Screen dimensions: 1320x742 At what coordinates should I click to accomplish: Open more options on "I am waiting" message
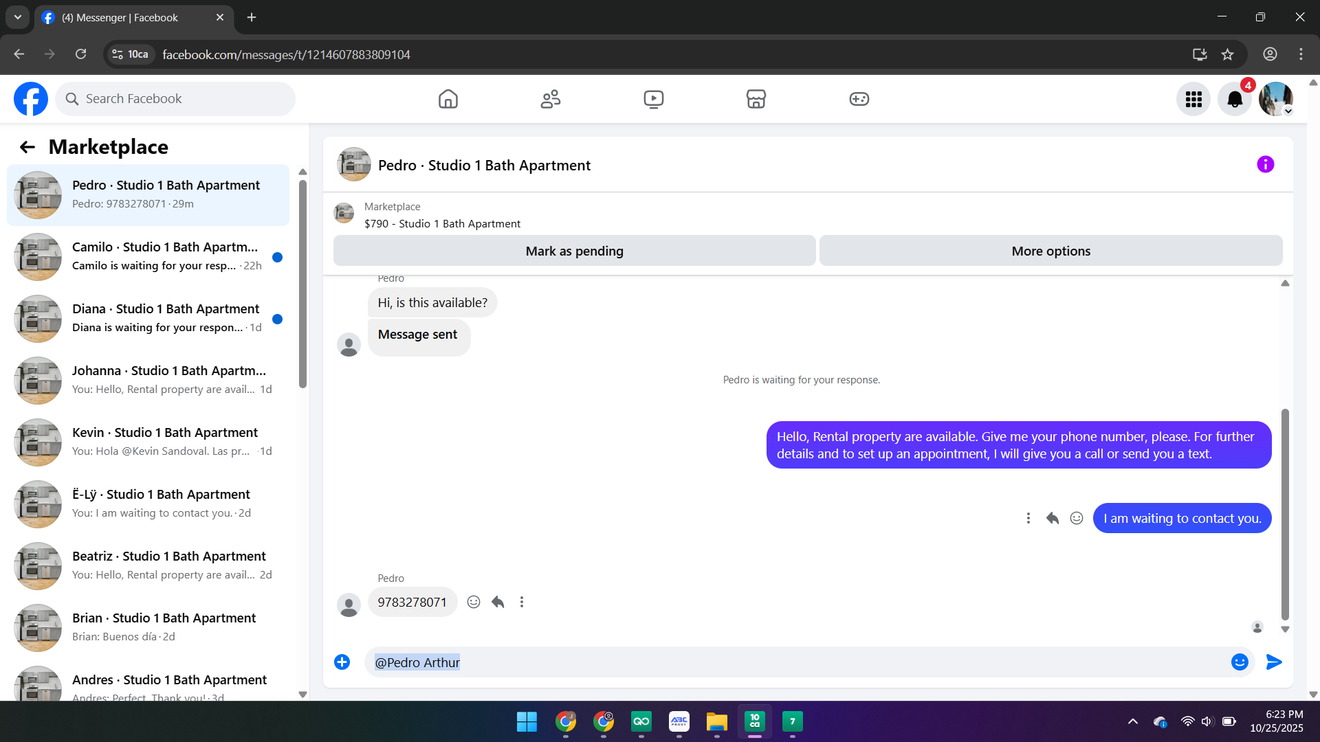(x=1028, y=518)
